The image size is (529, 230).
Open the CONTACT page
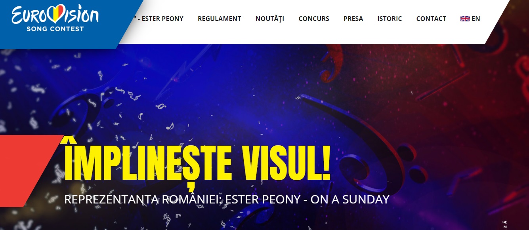click(431, 19)
